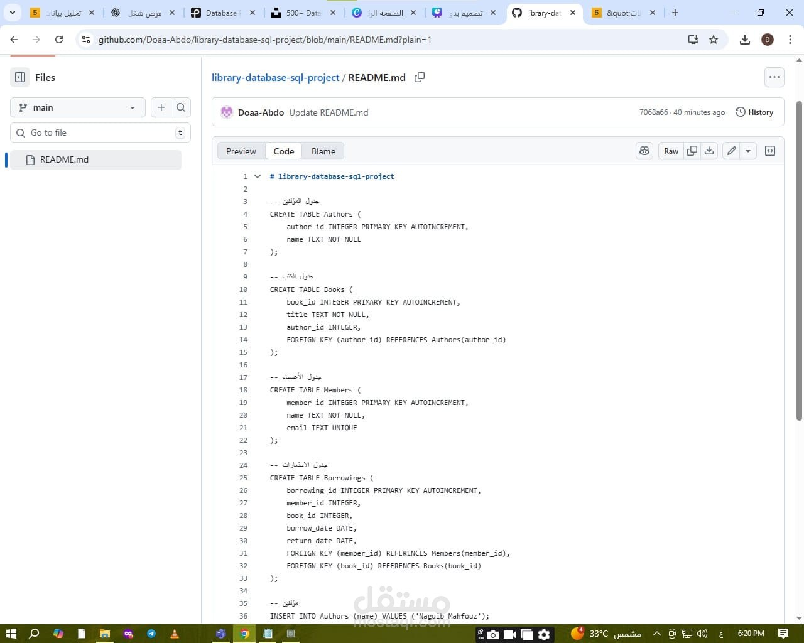Ask Copilot about this file
The width and height of the screenshot is (804, 643).
(x=644, y=151)
